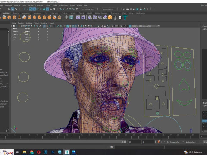Open the No Live Surface field
Image resolution: width=207 pixels, height=155 pixels.
point(88,9)
